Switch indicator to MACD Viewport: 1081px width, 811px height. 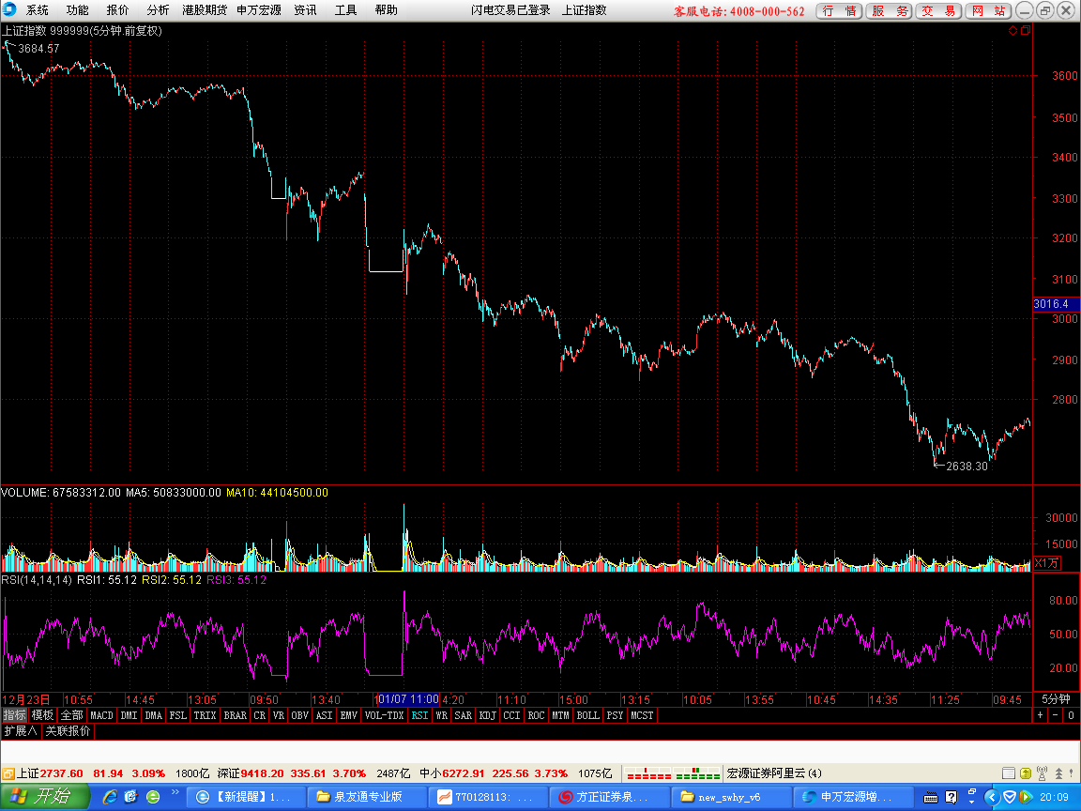click(101, 715)
